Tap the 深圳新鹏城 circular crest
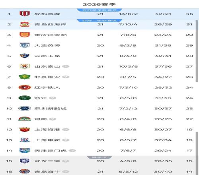 25,108
